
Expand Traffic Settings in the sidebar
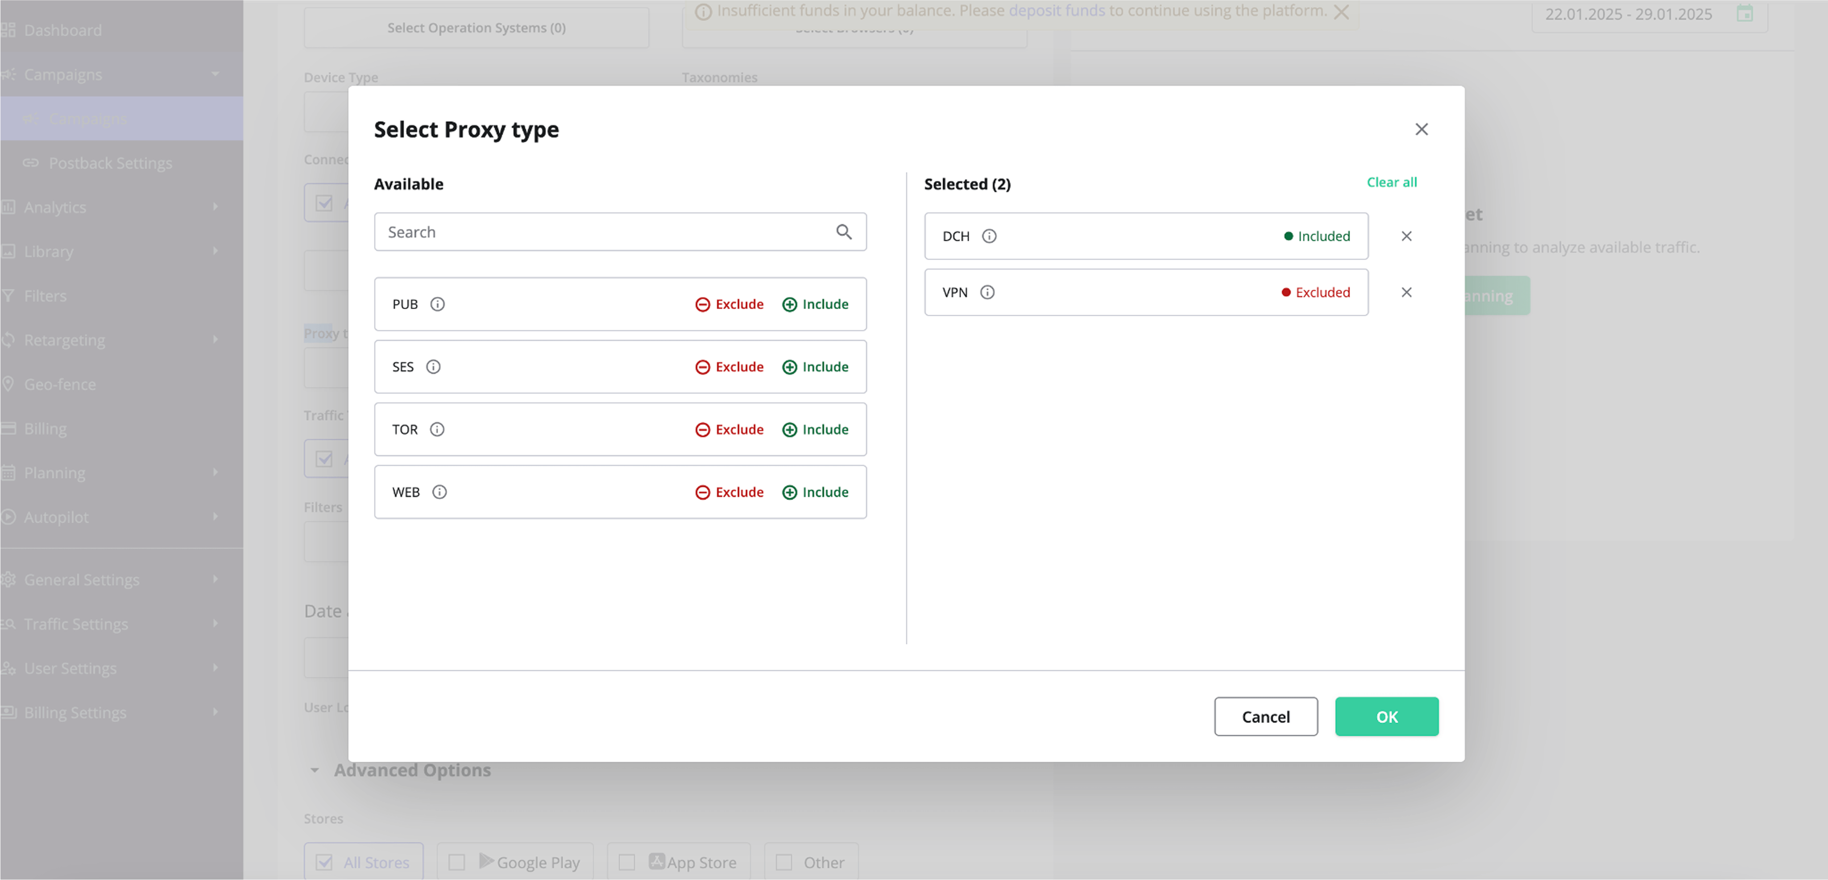point(121,624)
